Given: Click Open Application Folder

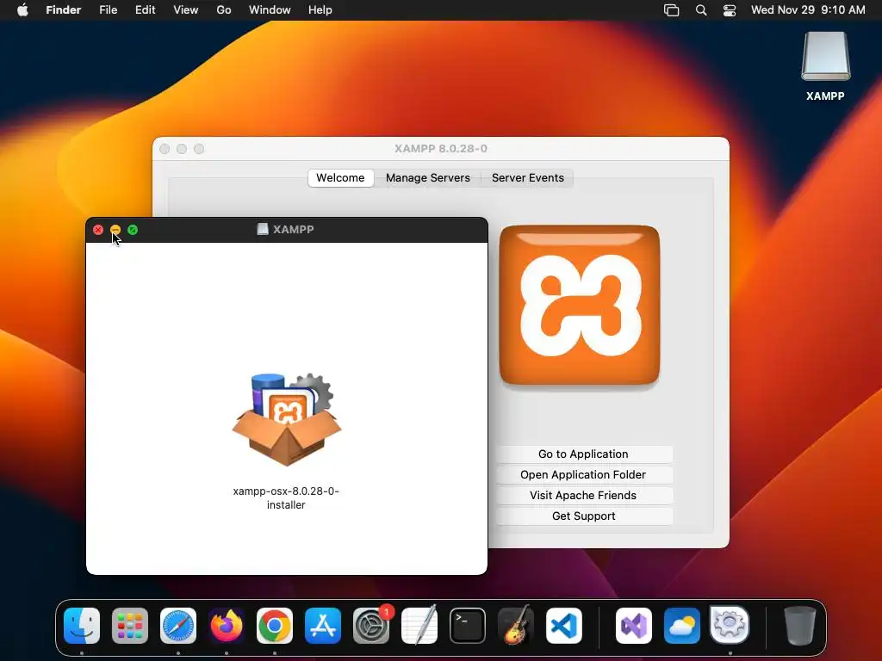Looking at the screenshot, I should [x=583, y=475].
